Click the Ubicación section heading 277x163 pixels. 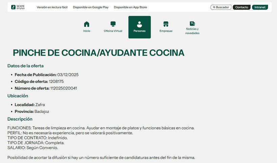18,96
